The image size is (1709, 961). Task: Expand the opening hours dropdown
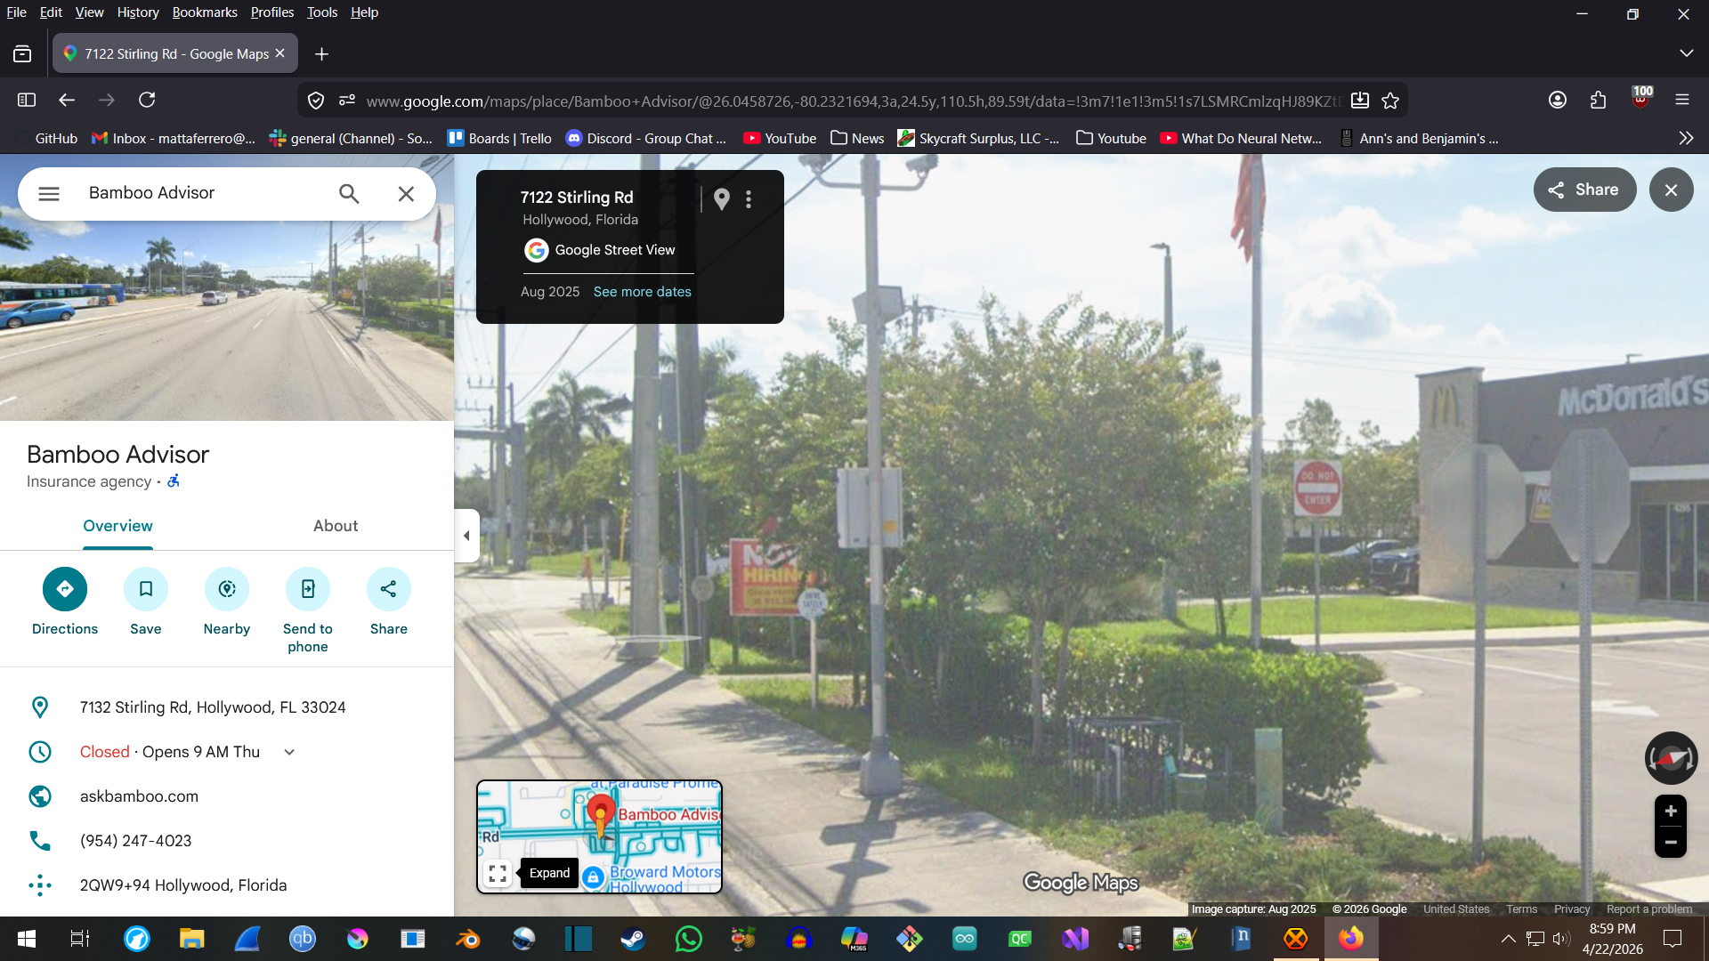[289, 752]
